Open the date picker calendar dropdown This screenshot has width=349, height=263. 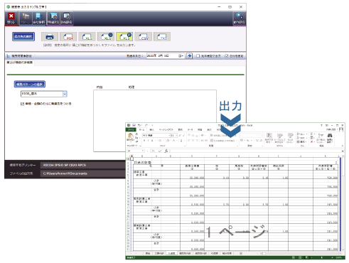181,56
